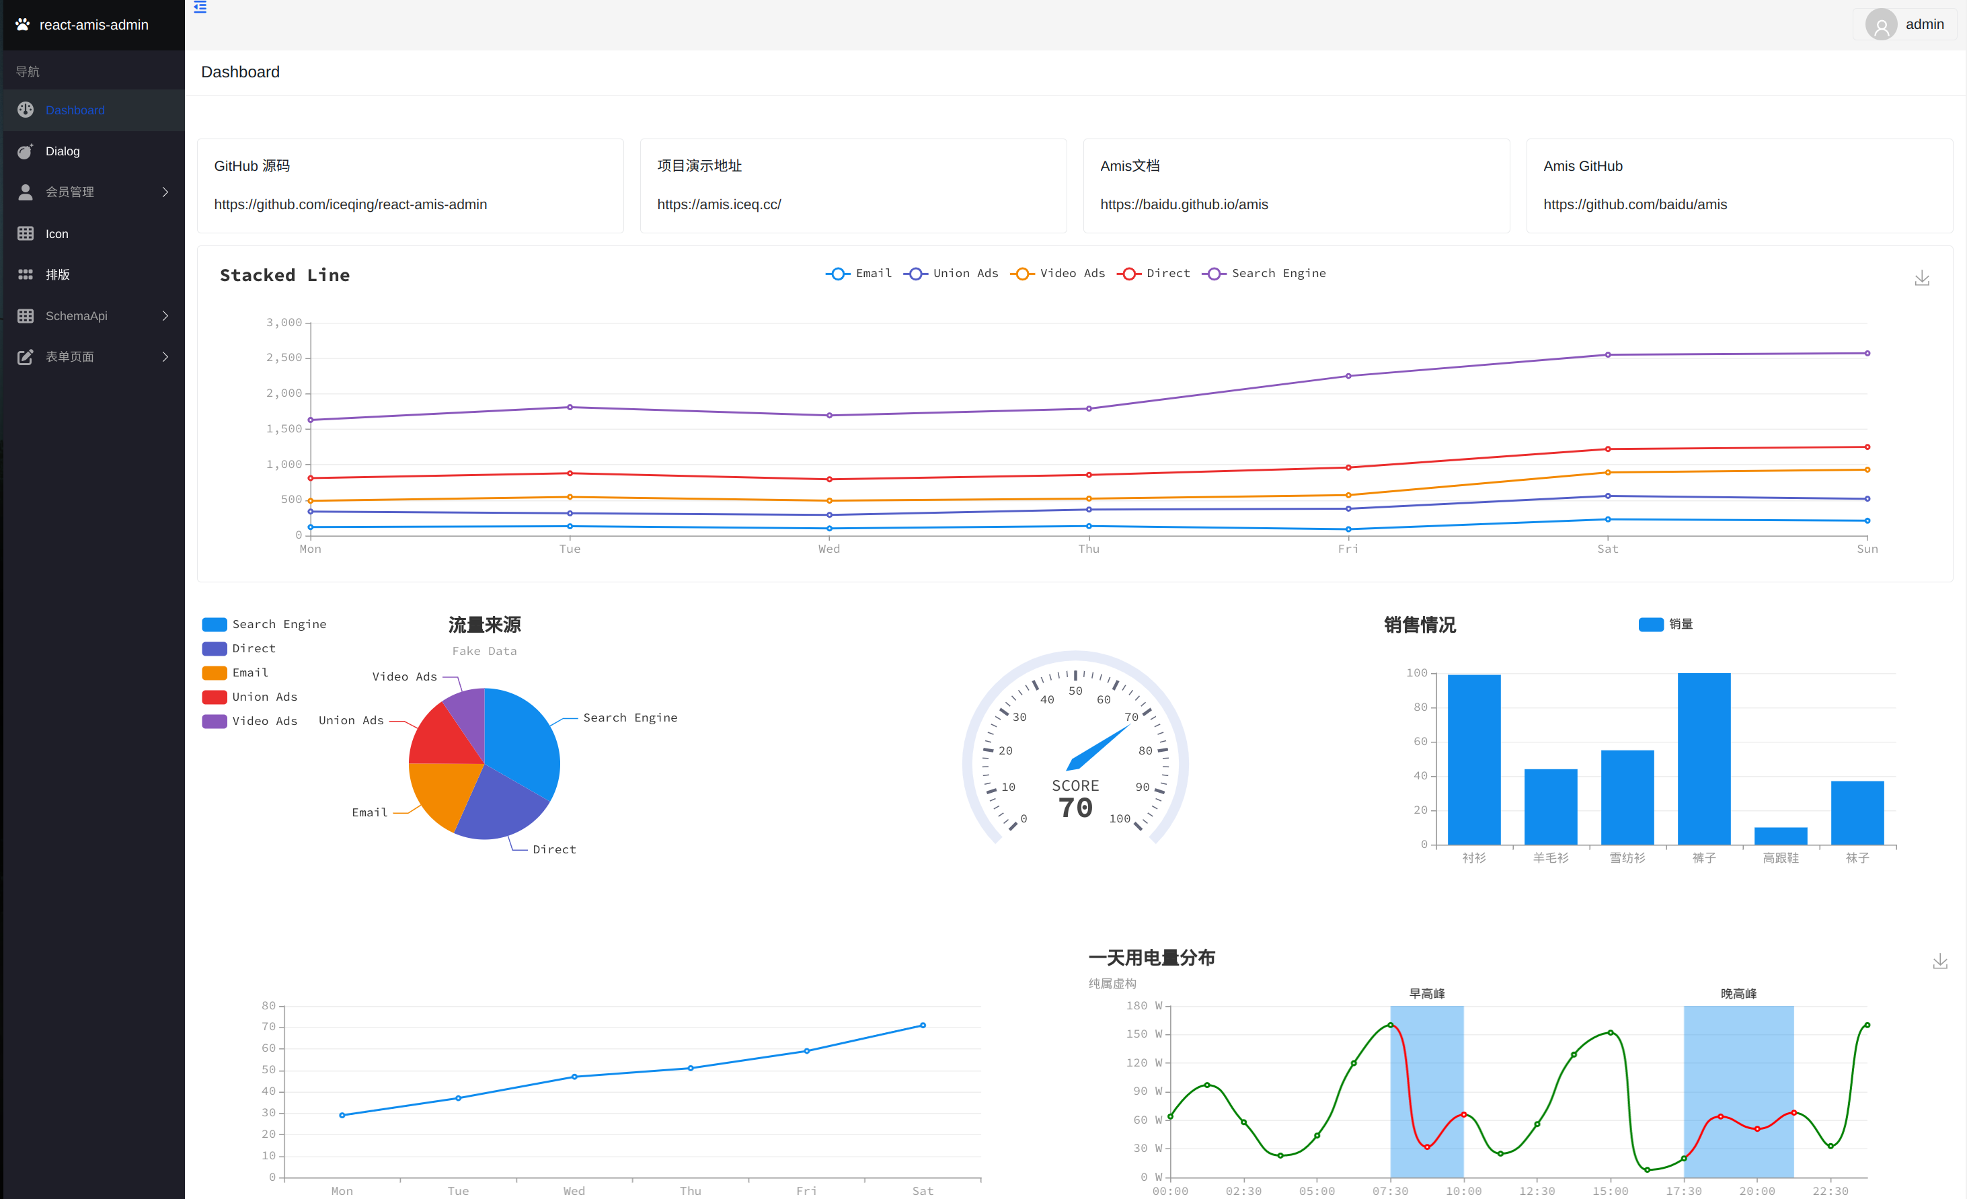This screenshot has width=1967, height=1199.
Task: Download the Stacked Line chart image
Action: pyautogui.click(x=1921, y=278)
